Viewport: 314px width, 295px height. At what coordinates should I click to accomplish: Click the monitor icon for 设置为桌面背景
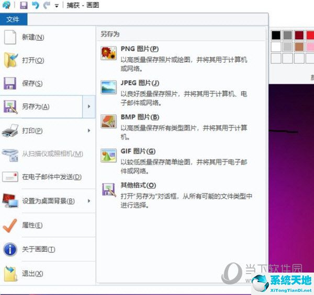(10, 200)
